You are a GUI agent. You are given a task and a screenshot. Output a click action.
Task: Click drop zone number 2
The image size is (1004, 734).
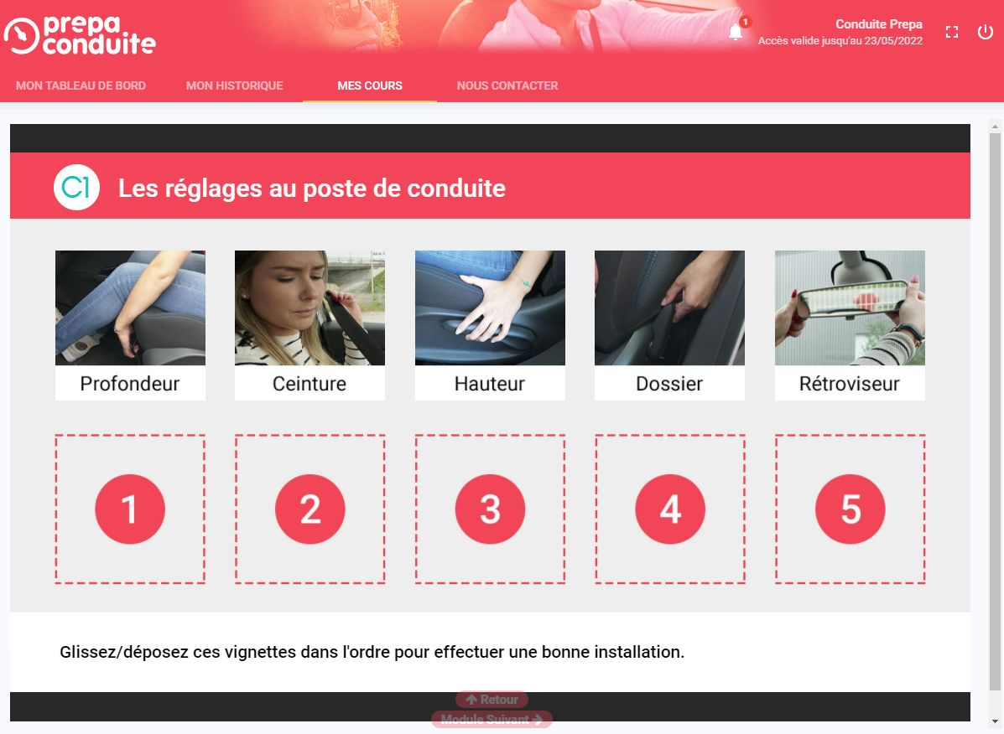click(x=310, y=509)
